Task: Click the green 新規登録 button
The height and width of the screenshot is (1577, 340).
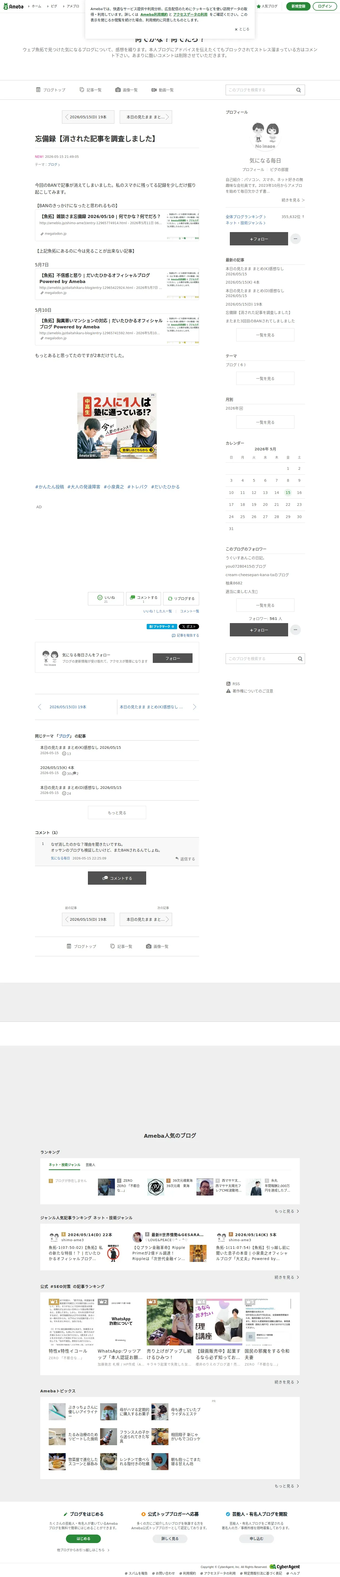Action: point(298,6)
